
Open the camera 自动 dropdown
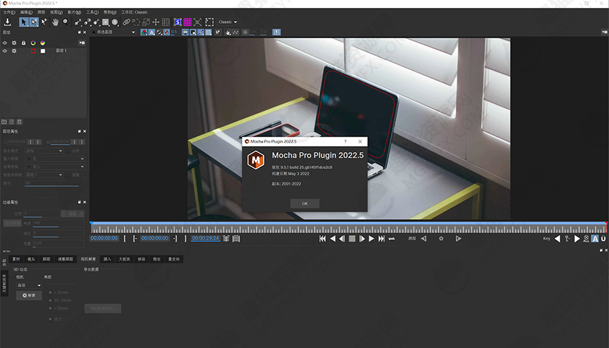pos(28,285)
